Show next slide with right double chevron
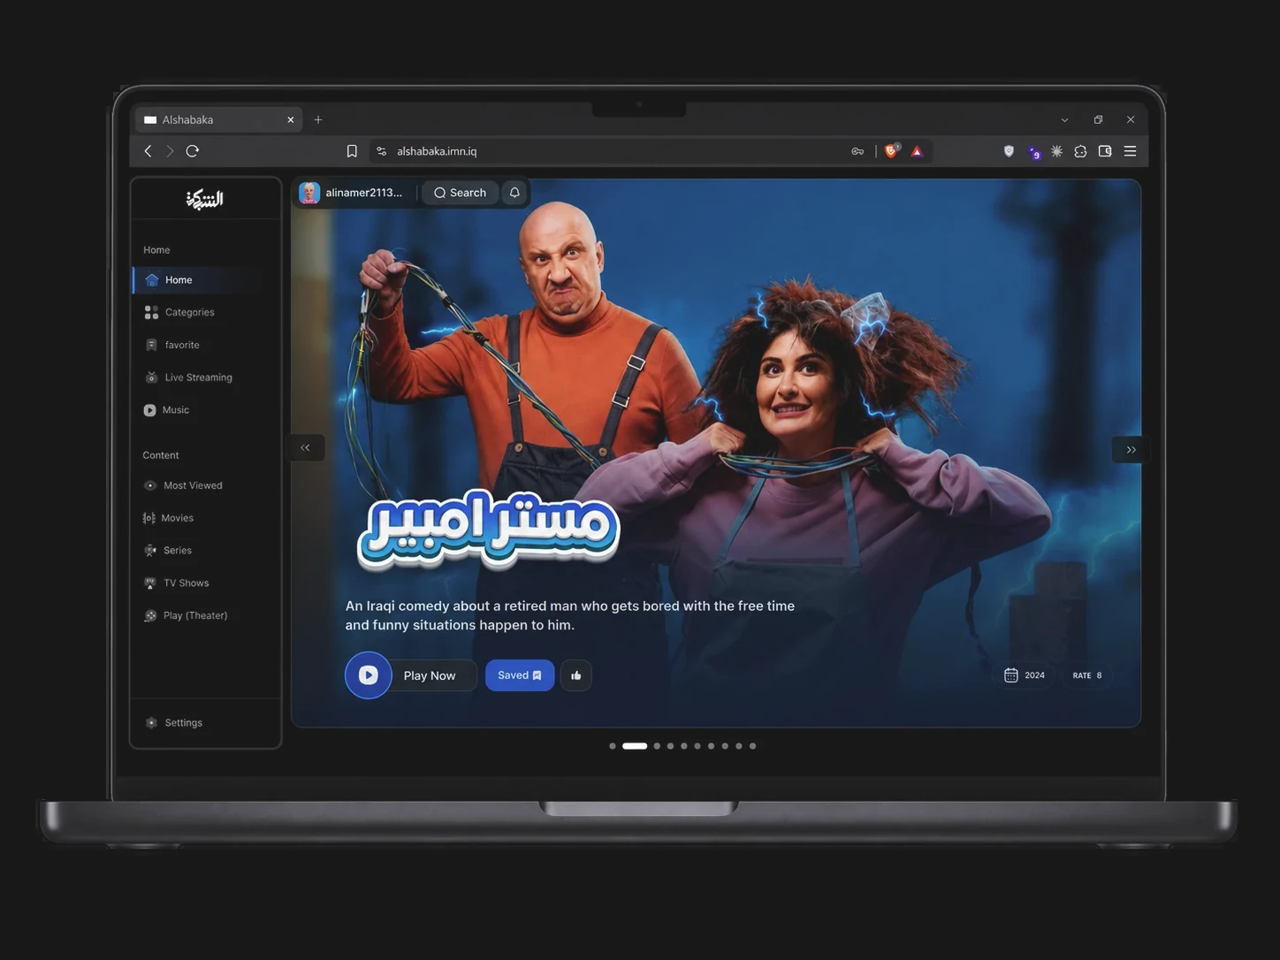This screenshot has width=1280, height=960. point(1131,450)
